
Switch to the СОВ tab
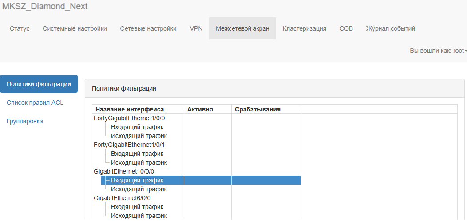coord(346,28)
